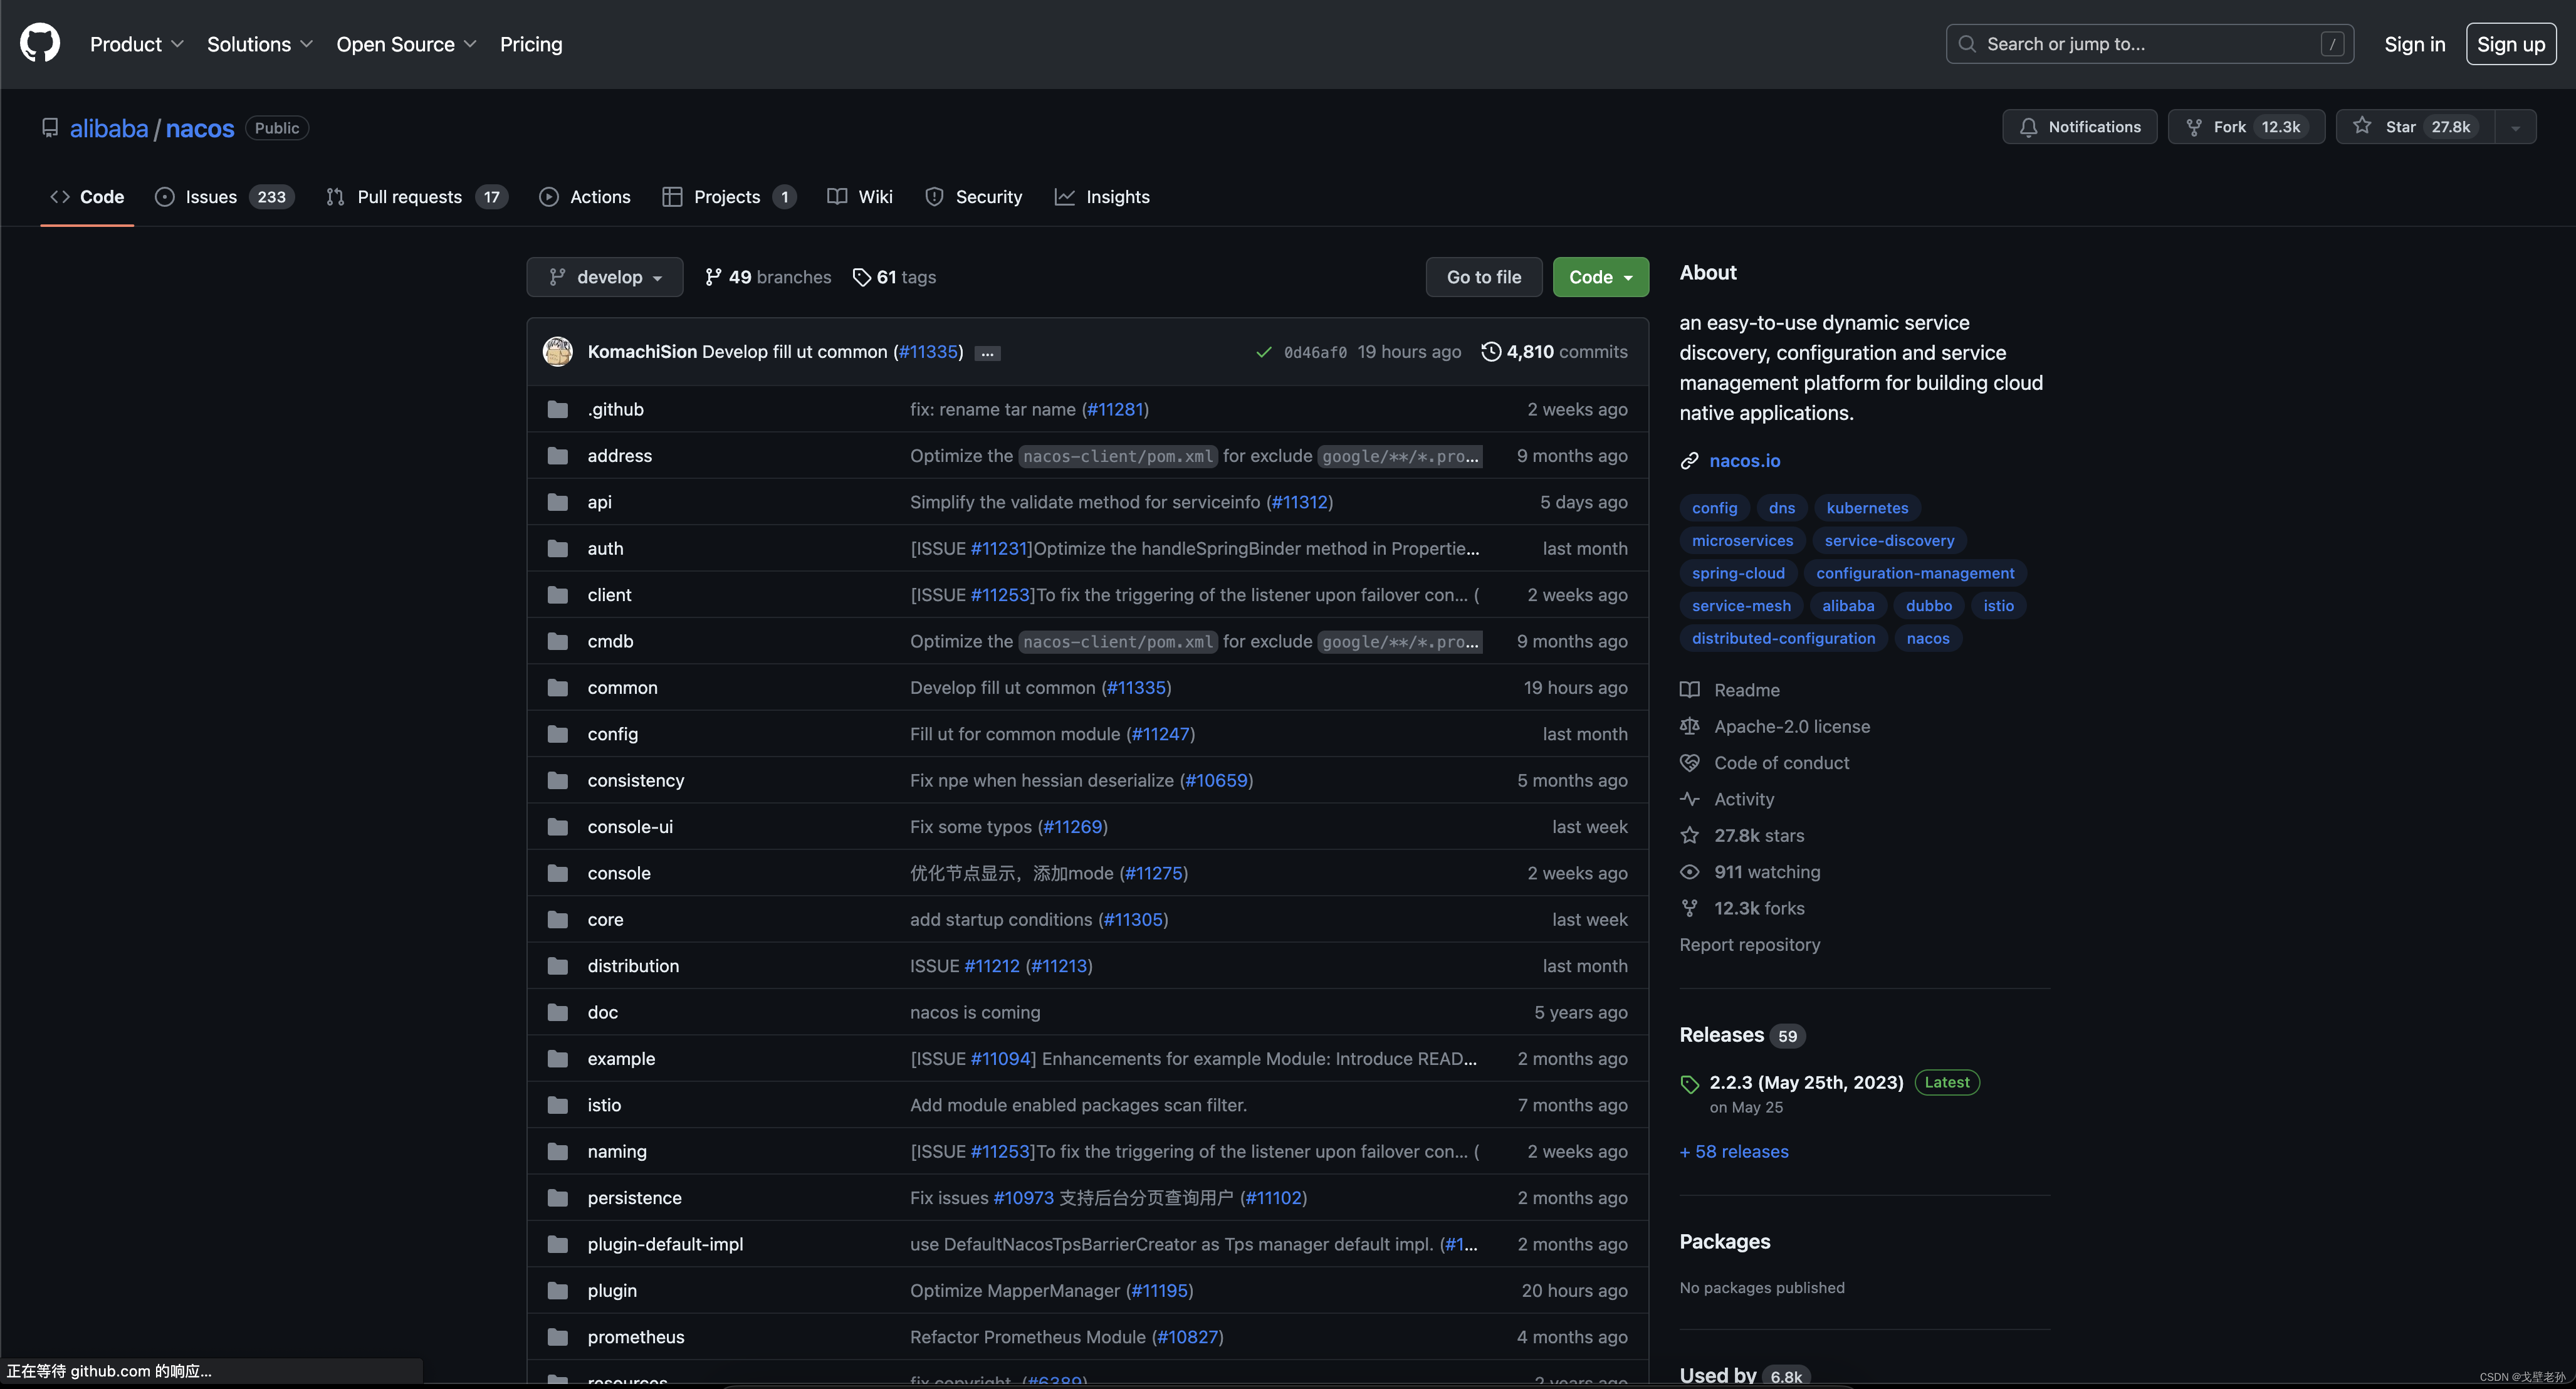View the 49 branches link
This screenshot has height=1389, width=2576.
click(x=768, y=277)
